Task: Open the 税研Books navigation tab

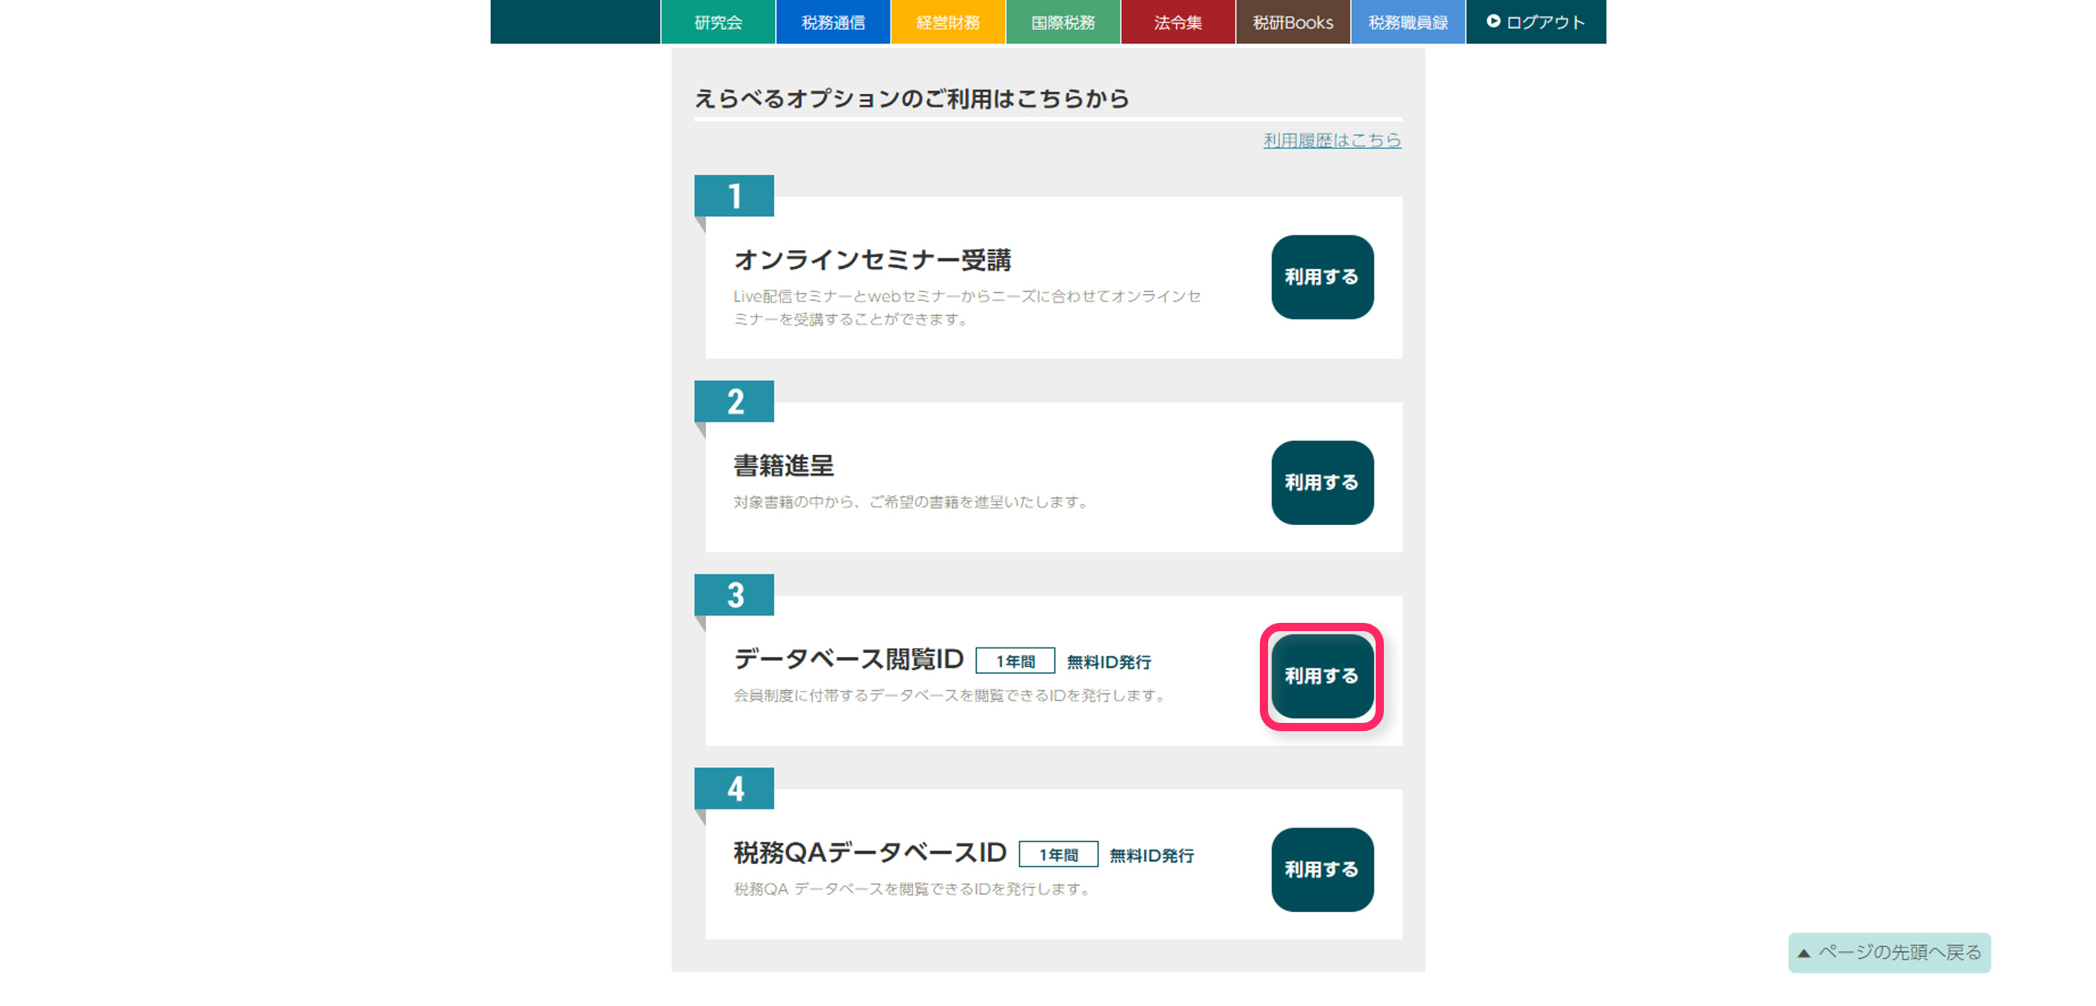Action: click(1293, 22)
